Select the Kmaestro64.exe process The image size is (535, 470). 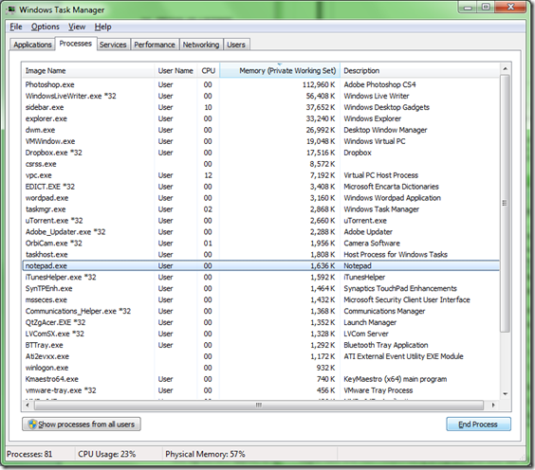pyautogui.click(x=261, y=379)
